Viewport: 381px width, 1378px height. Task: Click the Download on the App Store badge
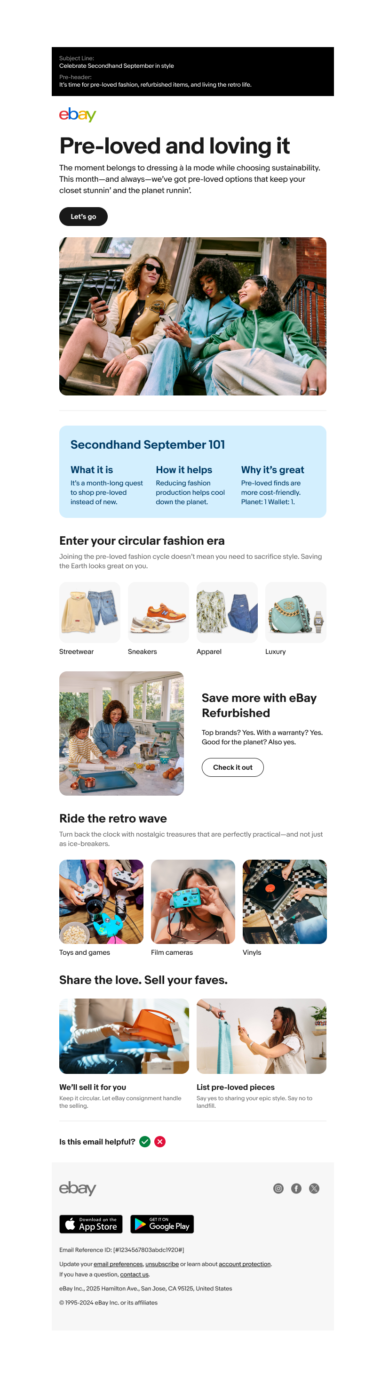pos(91,1224)
